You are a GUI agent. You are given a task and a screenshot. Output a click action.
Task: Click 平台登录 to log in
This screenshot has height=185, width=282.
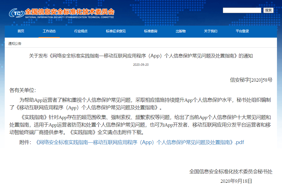tap(242, 31)
